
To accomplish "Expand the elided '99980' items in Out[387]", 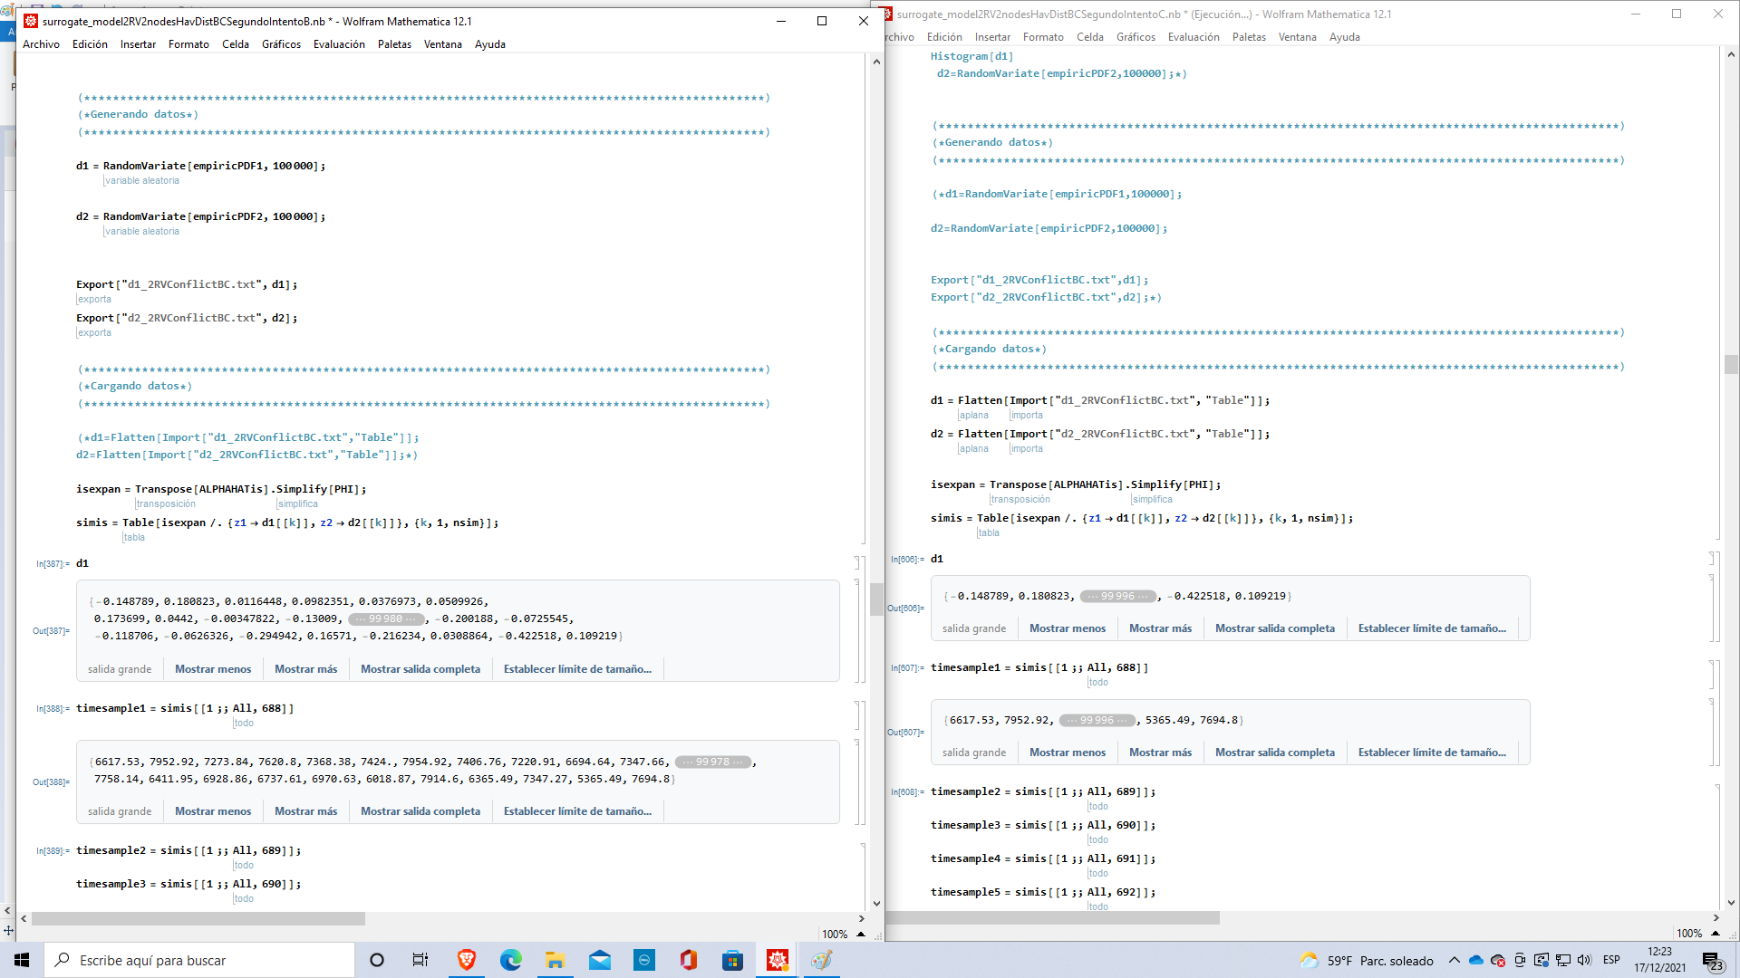I will click(x=386, y=619).
